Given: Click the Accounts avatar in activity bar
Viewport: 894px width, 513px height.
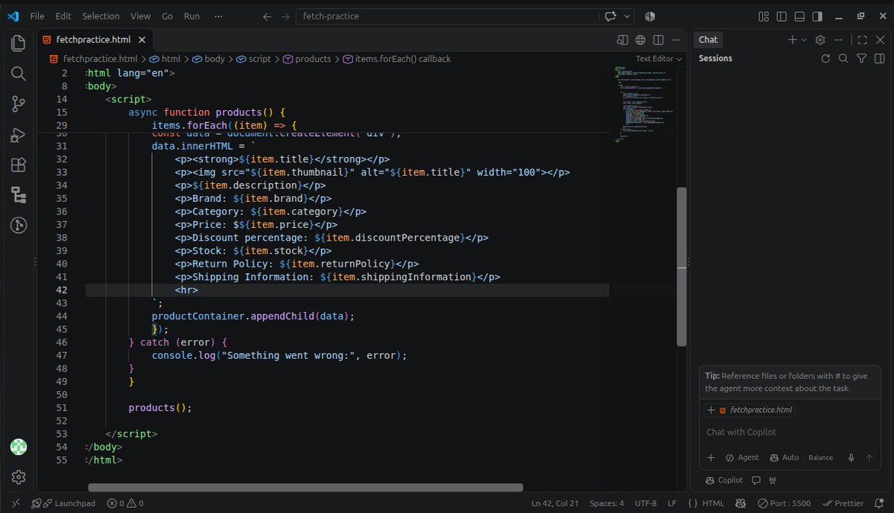Looking at the screenshot, I should [x=19, y=447].
